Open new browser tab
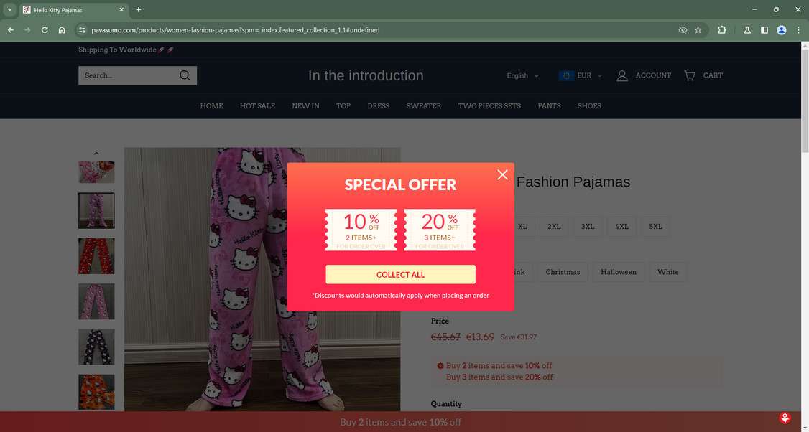This screenshot has height=432, width=809. 138,10
